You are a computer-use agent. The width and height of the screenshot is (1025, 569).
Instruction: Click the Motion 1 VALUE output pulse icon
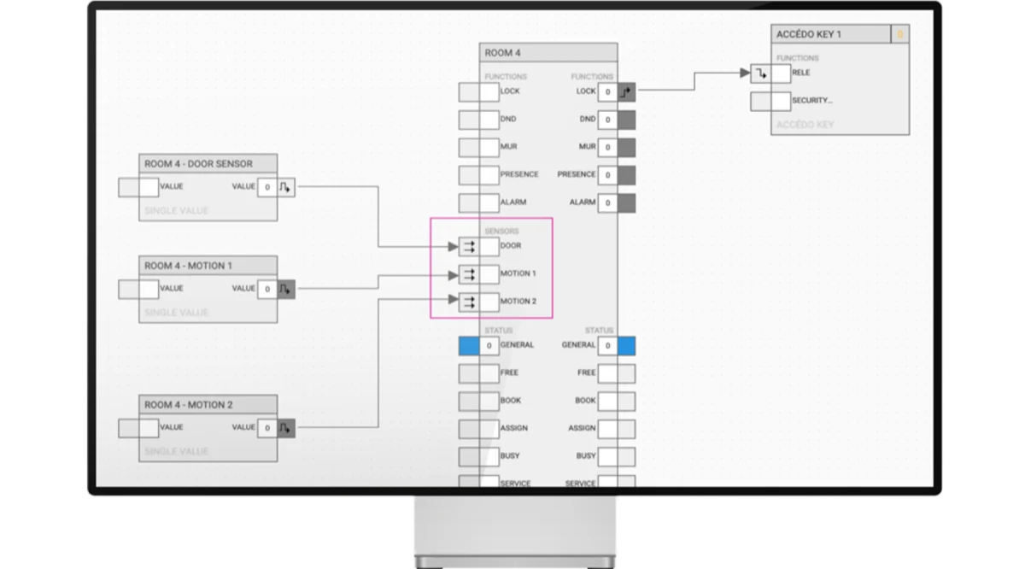tap(286, 289)
